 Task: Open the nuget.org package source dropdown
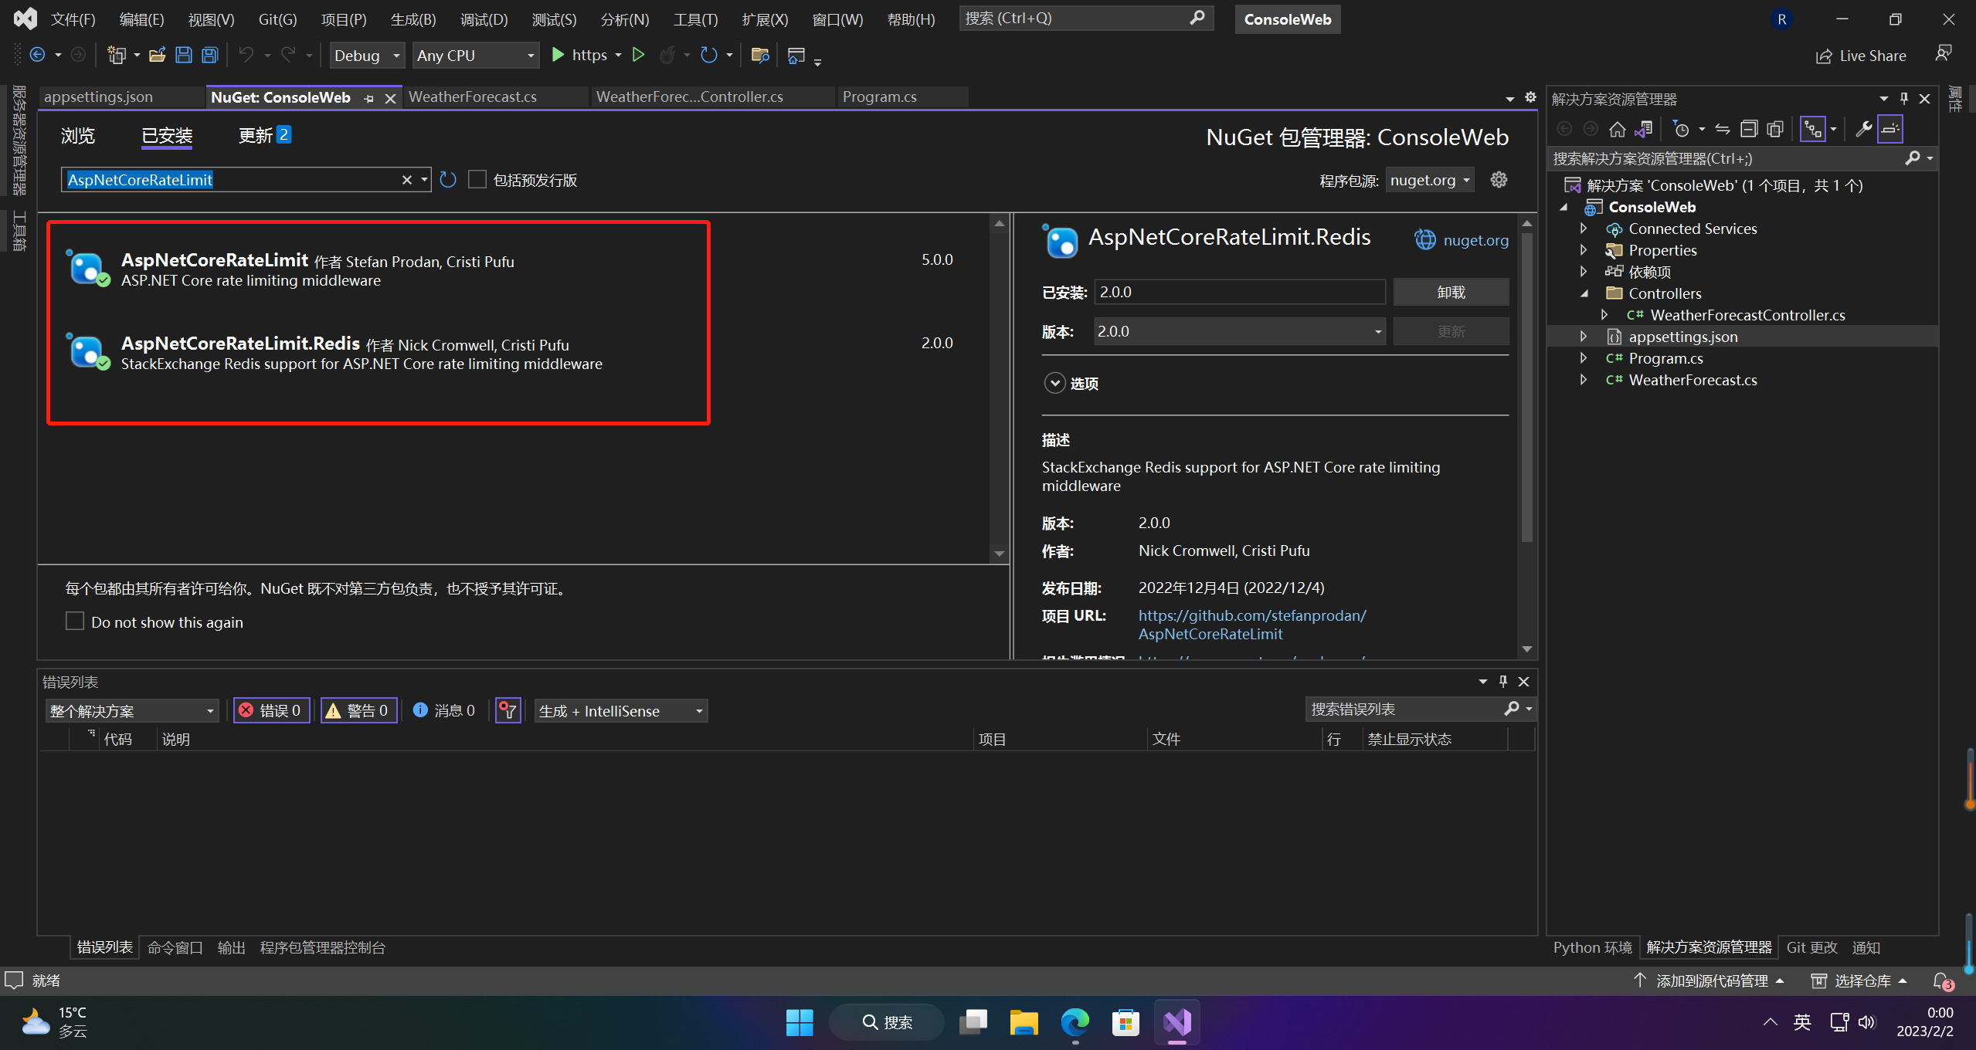coord(1429,180)
